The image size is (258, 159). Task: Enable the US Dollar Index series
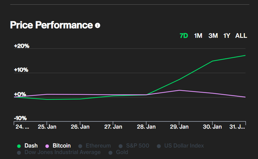[184, 146]
